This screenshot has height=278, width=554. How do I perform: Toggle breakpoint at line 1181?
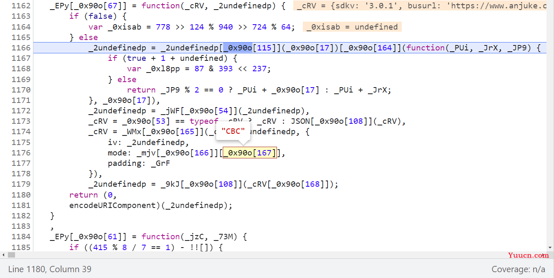coord(21,205)
